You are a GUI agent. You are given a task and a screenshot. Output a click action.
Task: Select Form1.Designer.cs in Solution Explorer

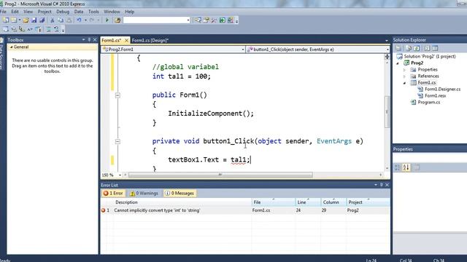442,89
